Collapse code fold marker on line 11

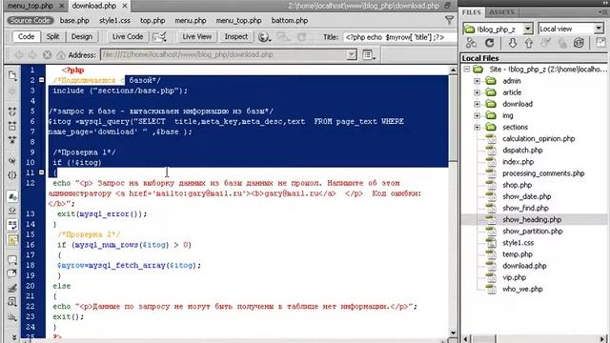[41, 172]
